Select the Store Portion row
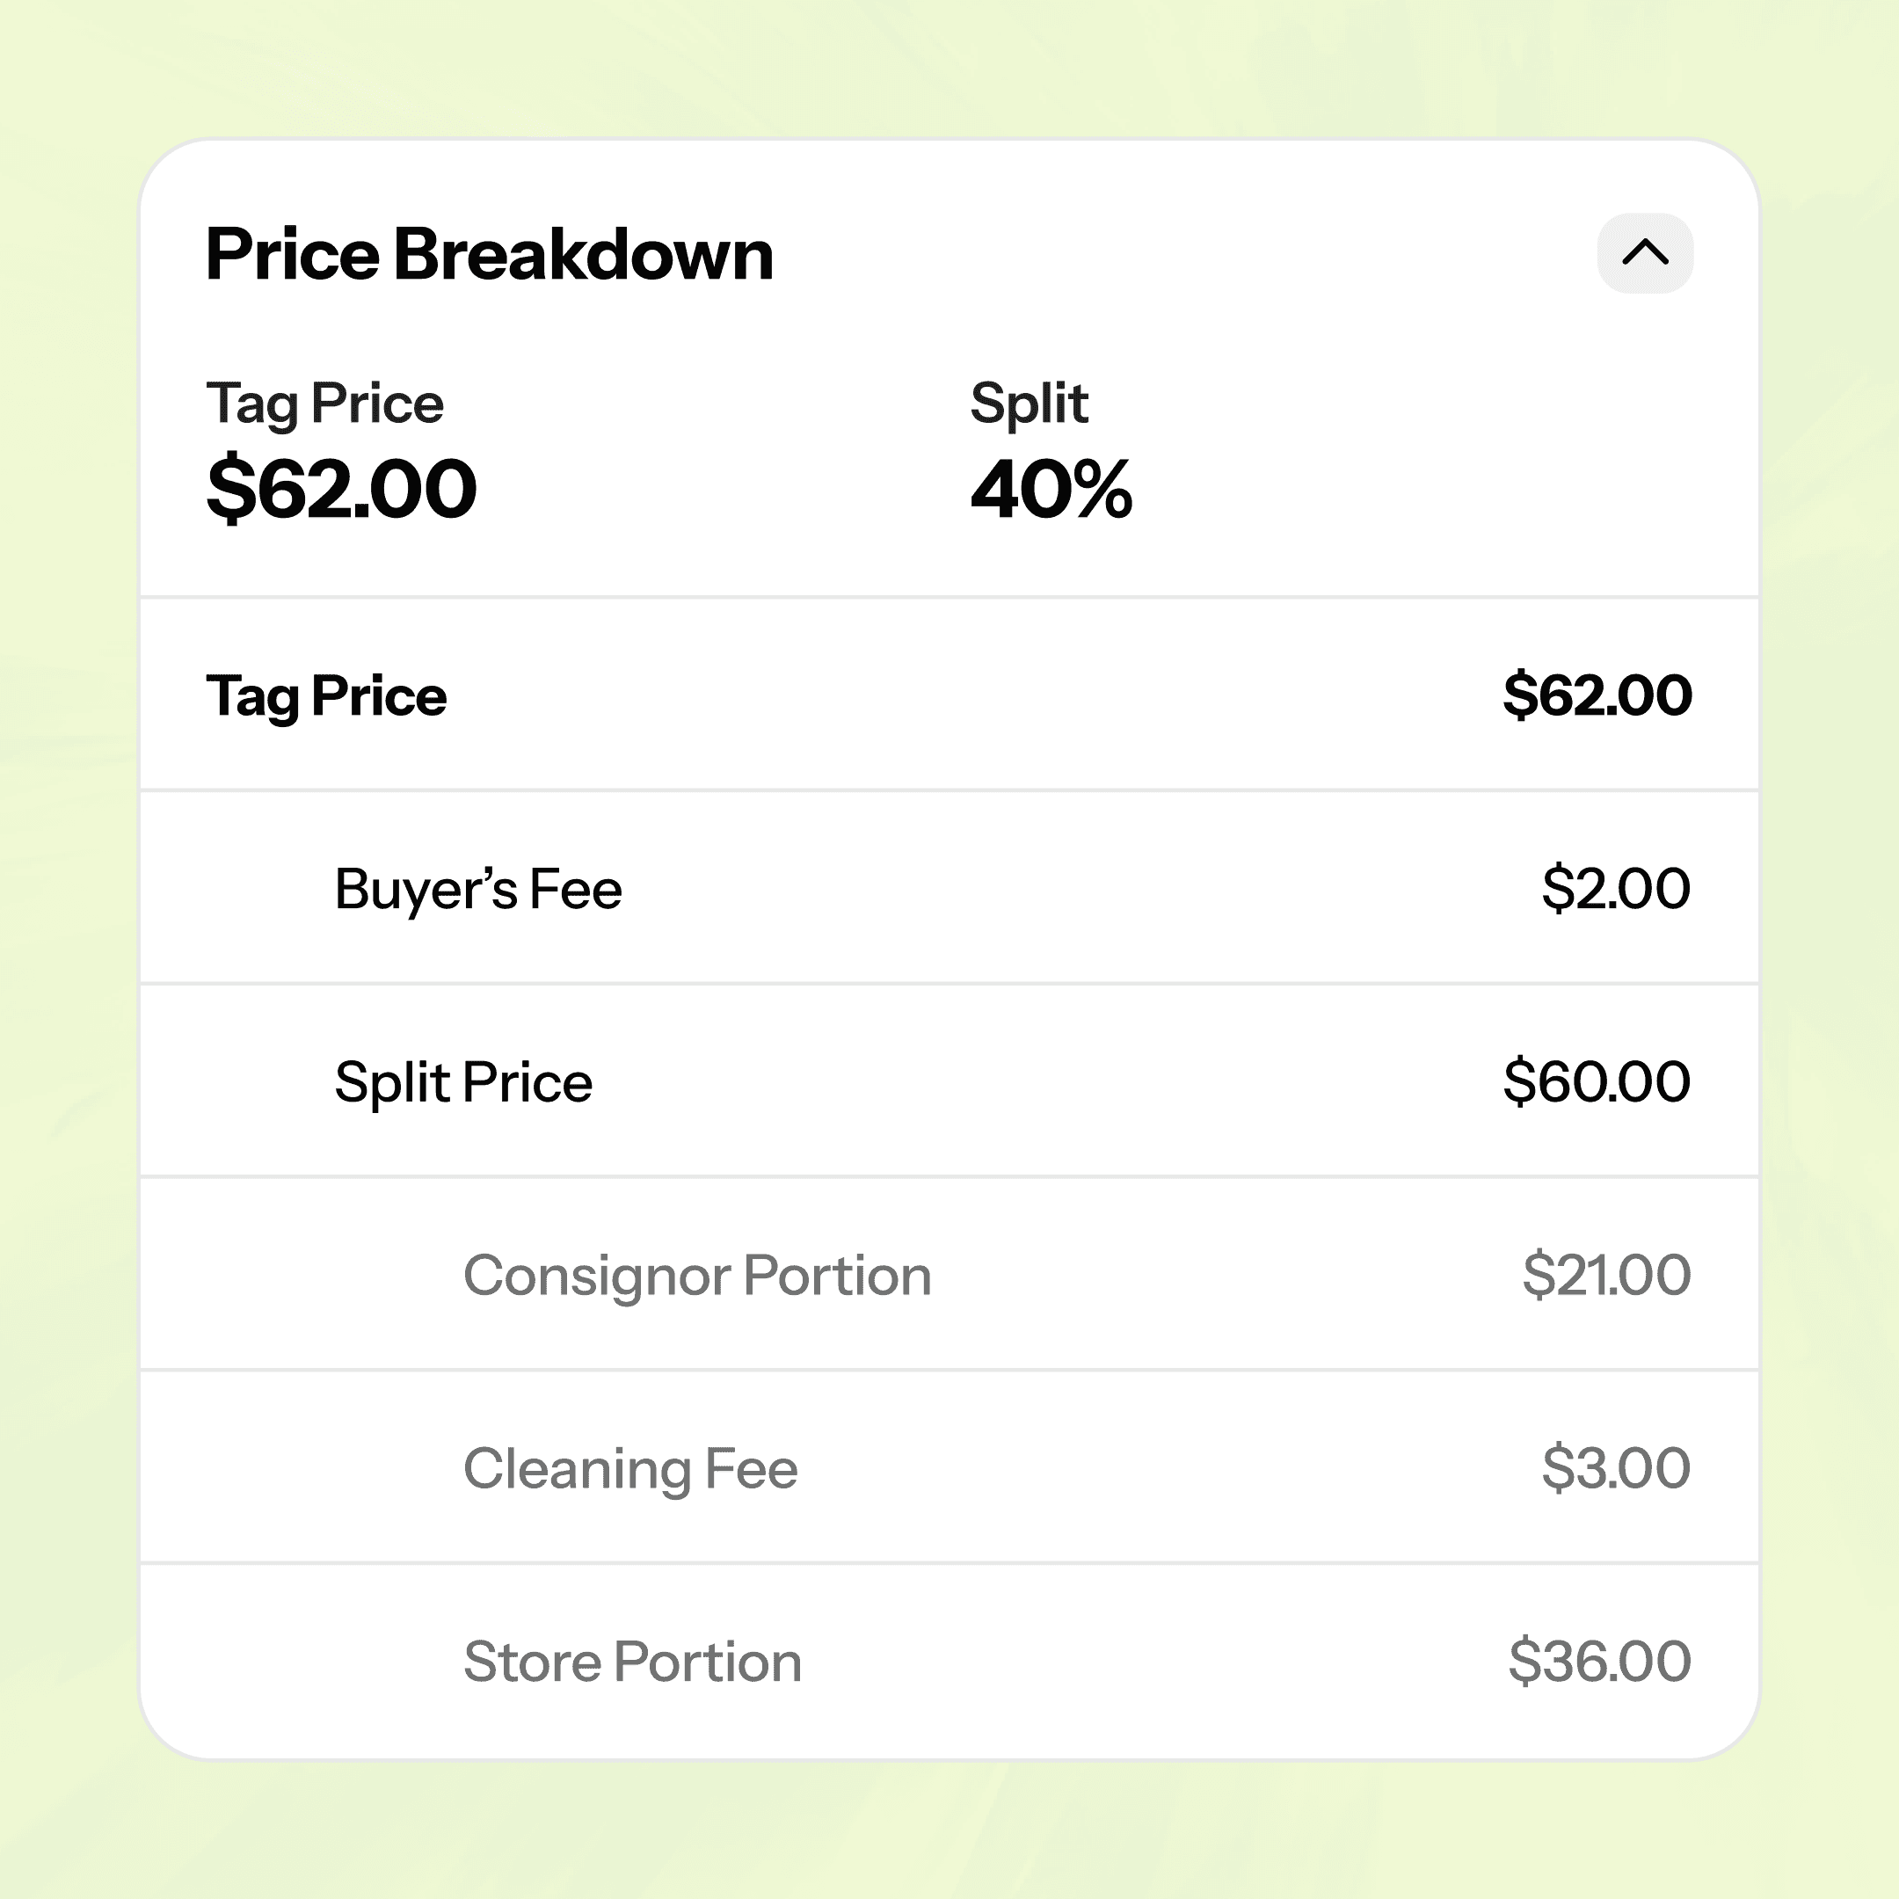 coord(949,1661)
